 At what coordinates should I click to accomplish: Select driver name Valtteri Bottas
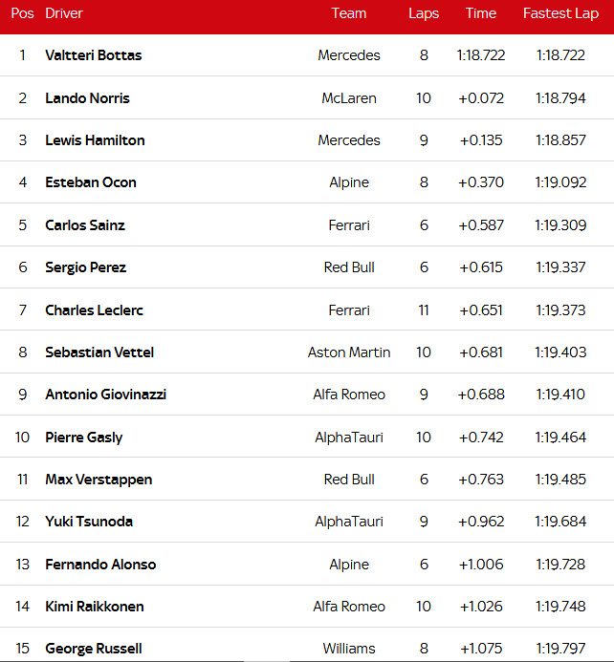pyautogui.click(x=93, y=55)
